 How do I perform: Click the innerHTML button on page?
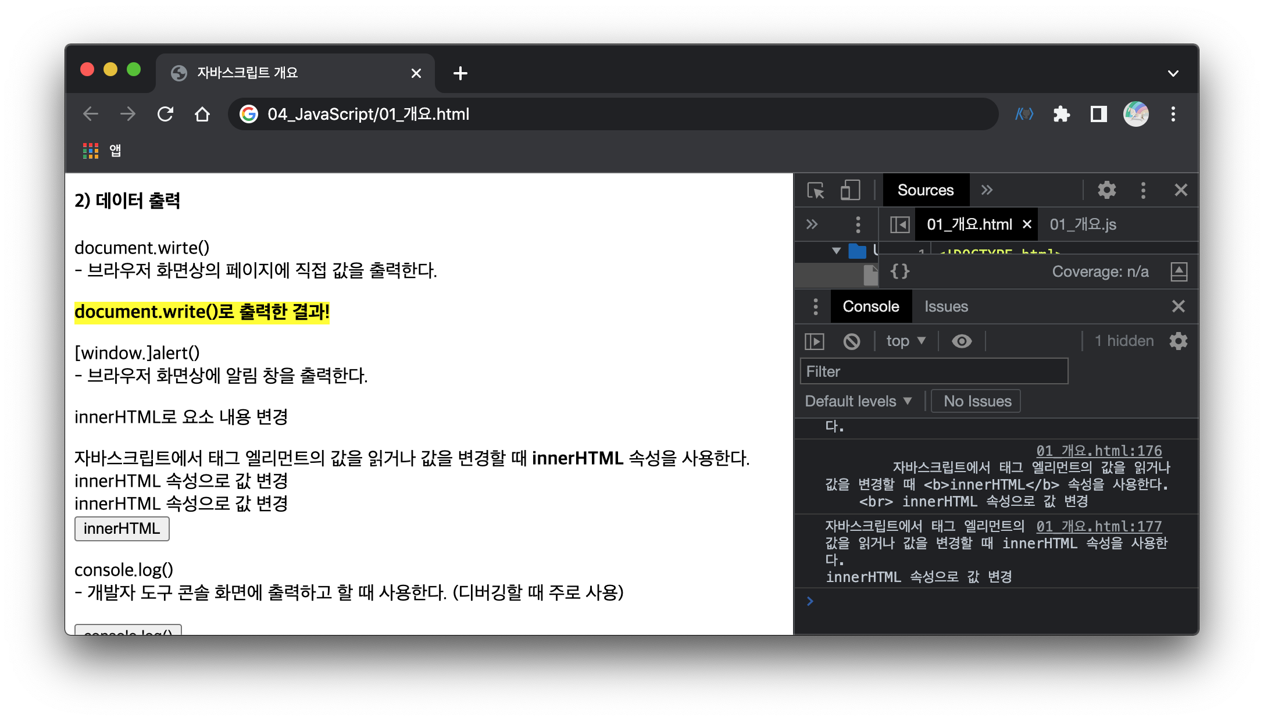click(122, 529)
